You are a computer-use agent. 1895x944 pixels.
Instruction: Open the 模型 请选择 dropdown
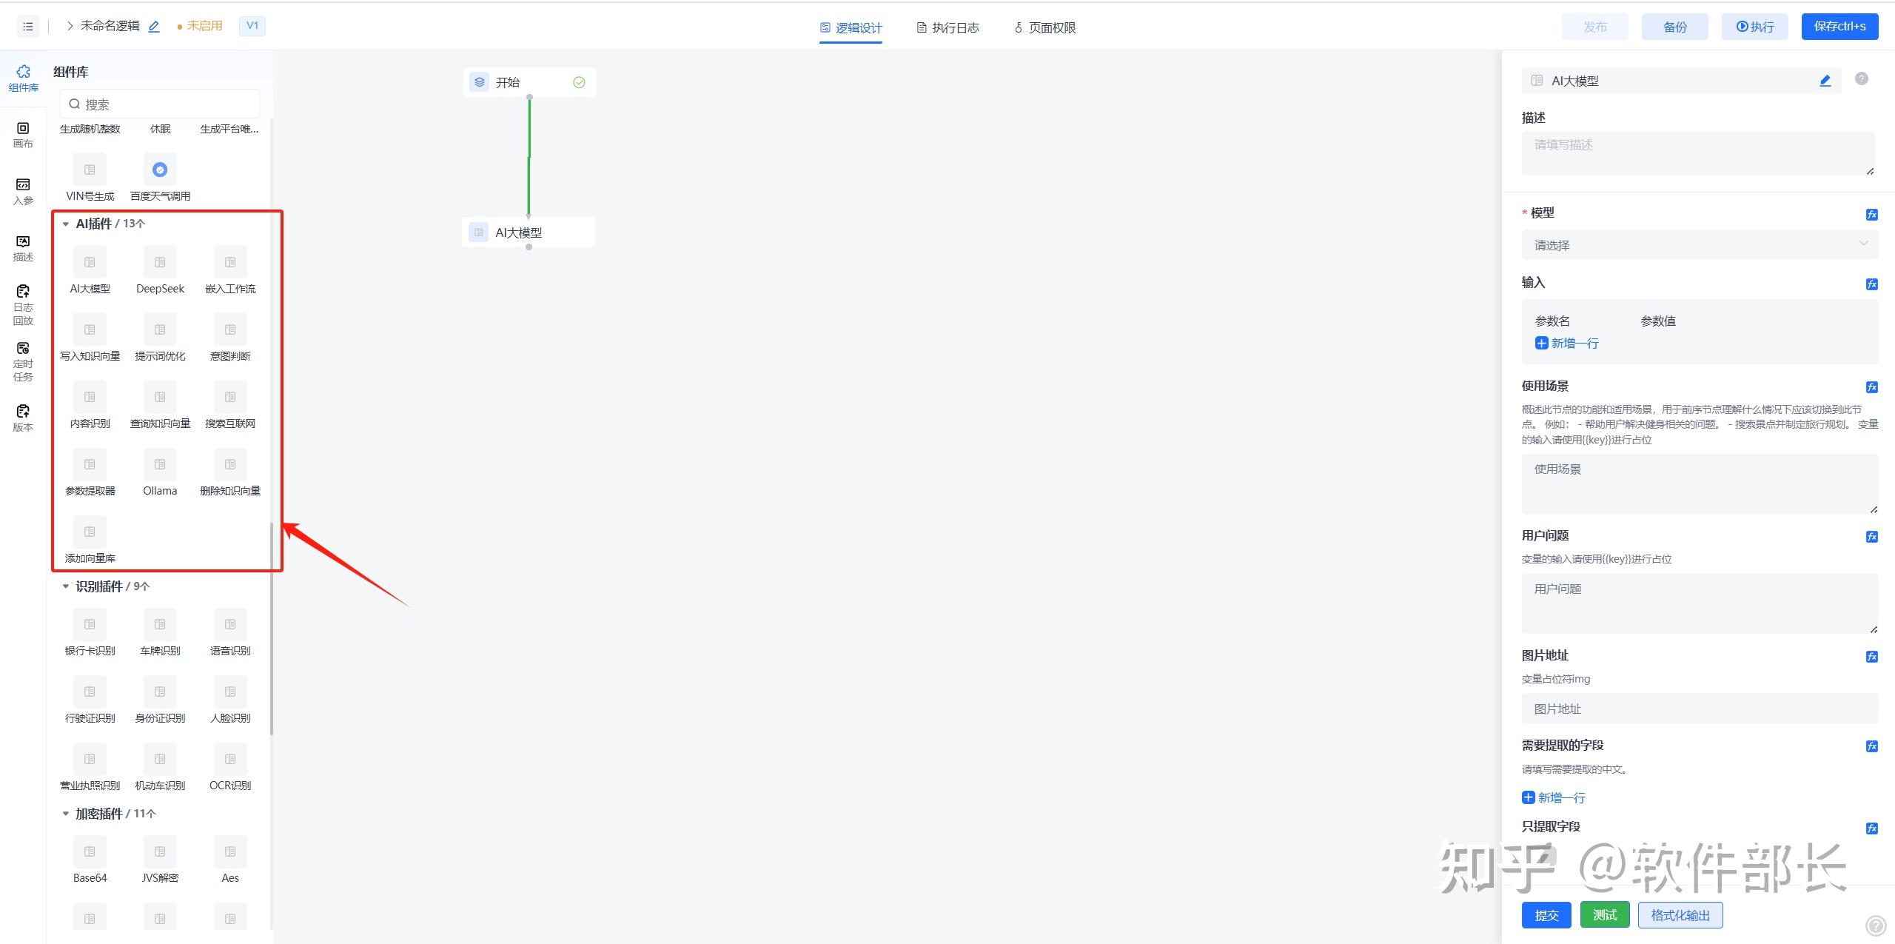pos(1700,245)
